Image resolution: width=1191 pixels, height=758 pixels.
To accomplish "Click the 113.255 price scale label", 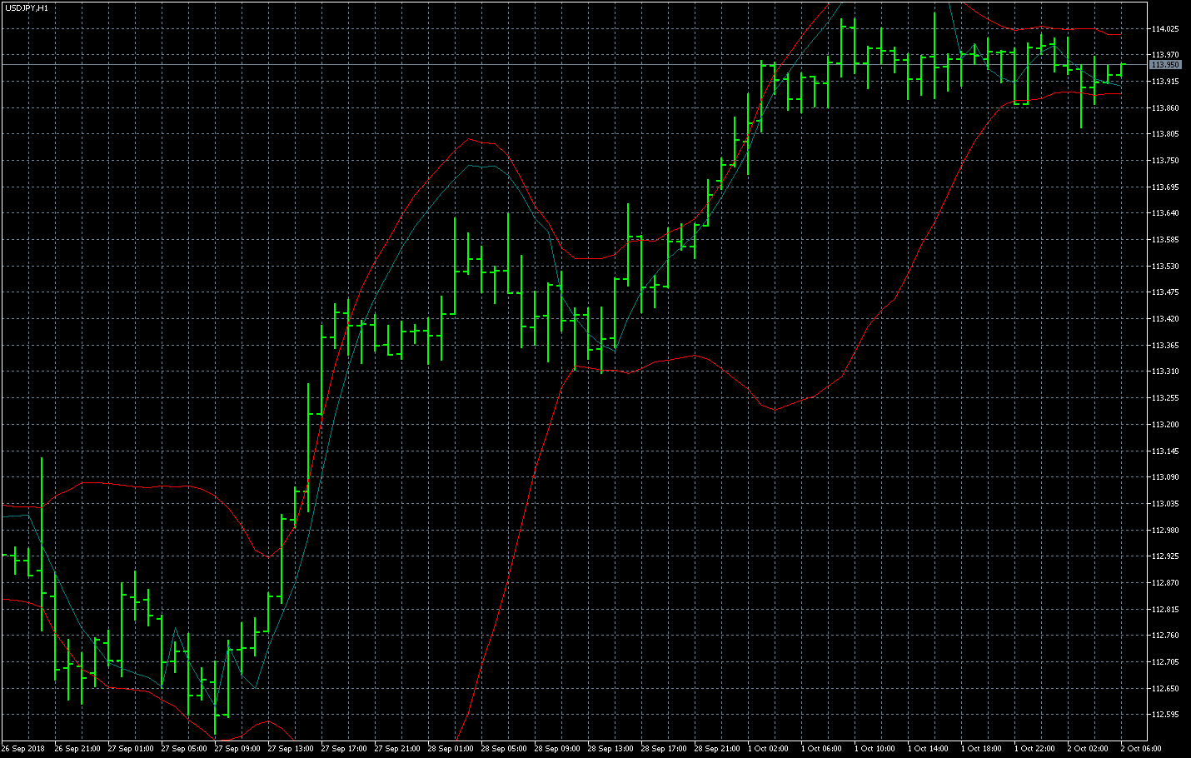I will 1165,398.
